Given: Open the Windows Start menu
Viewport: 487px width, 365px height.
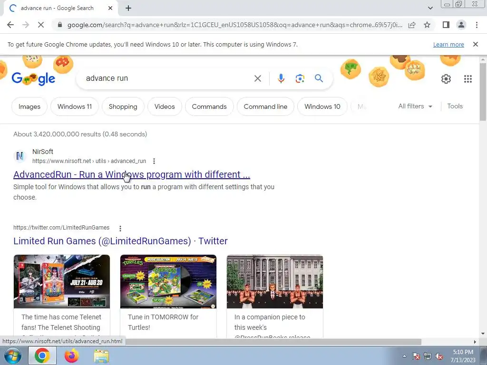Looking at the screenshot, I should tap(12, 355).
